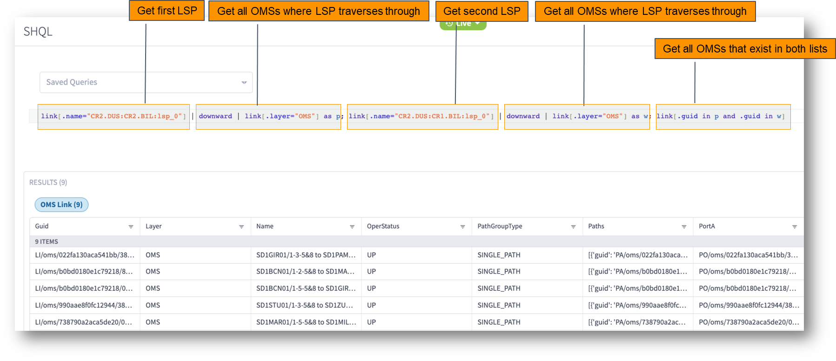The image size is (836, 361).
Task: Select Guid LI/oms/b0bd0180e1c79218/0 cell
Action: 85,289
